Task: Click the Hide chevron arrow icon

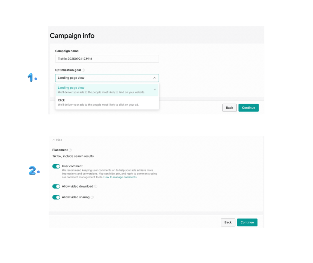Action: pyautogui.click(x=54, y=140)
